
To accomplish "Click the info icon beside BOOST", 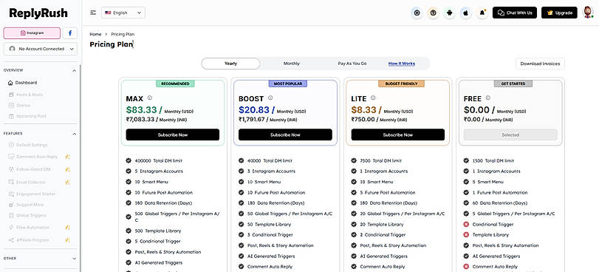I will coord(270,98).
